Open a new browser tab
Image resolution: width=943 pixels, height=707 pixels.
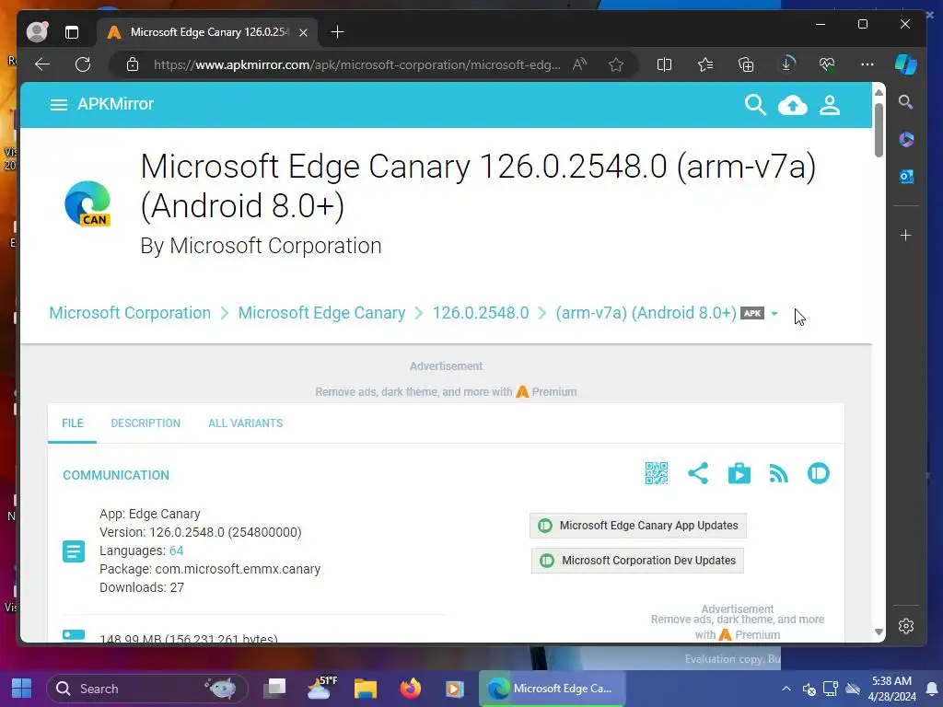click(337, 32)
